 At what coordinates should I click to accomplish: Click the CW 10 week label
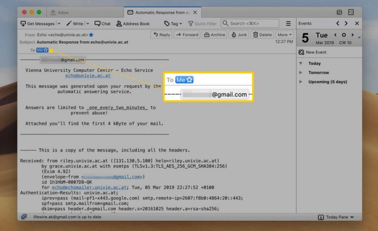pos(345,43)
